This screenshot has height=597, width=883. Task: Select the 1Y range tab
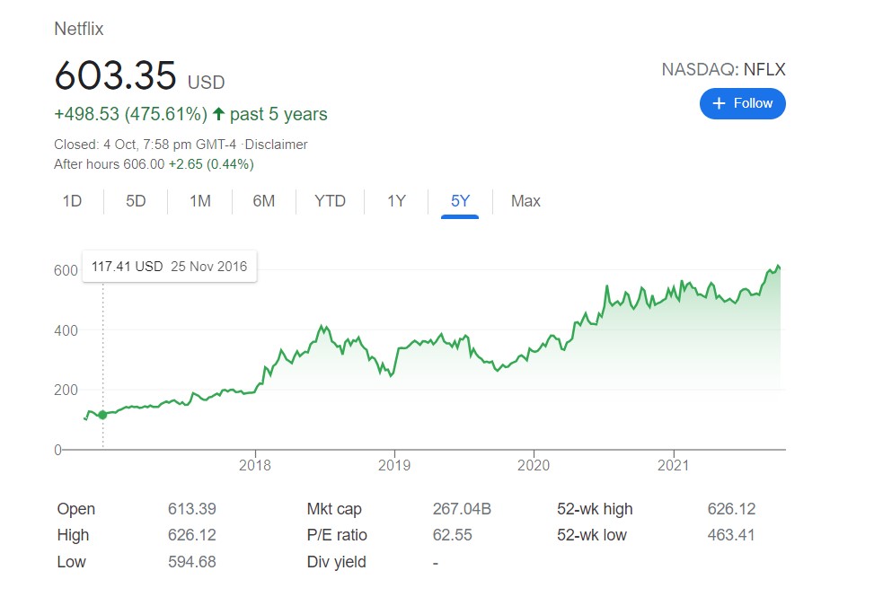tap(396, 201)
